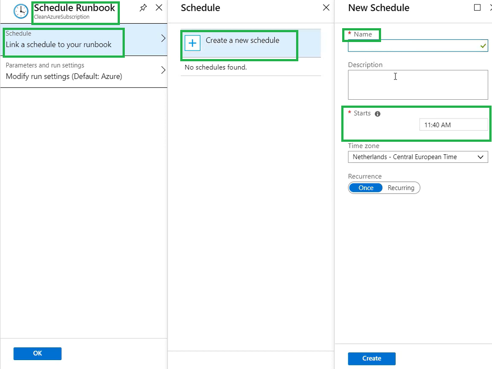Click the Description text area
The image size is (492, 369).
[x=418, y=85]
